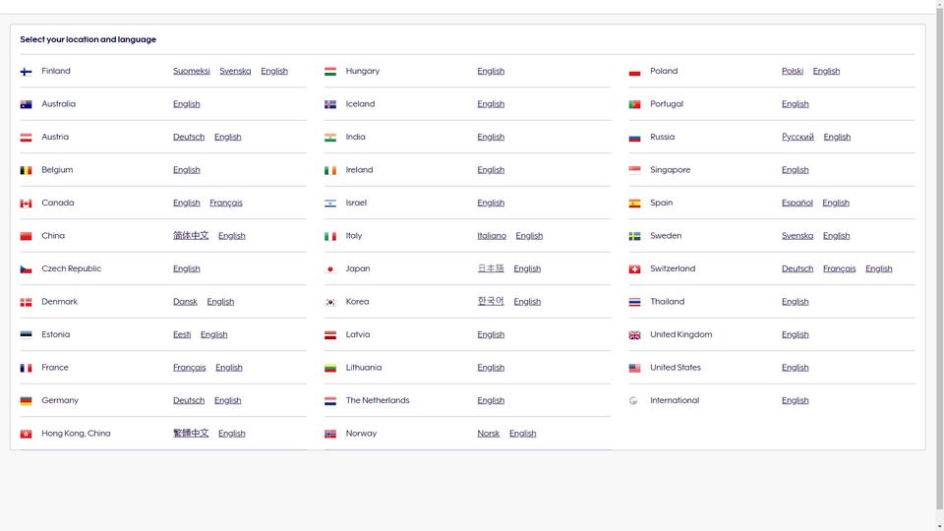Screen dimensions: 944x531
Task: Click the Switzerland flag icon
Action: click(635, 269)
